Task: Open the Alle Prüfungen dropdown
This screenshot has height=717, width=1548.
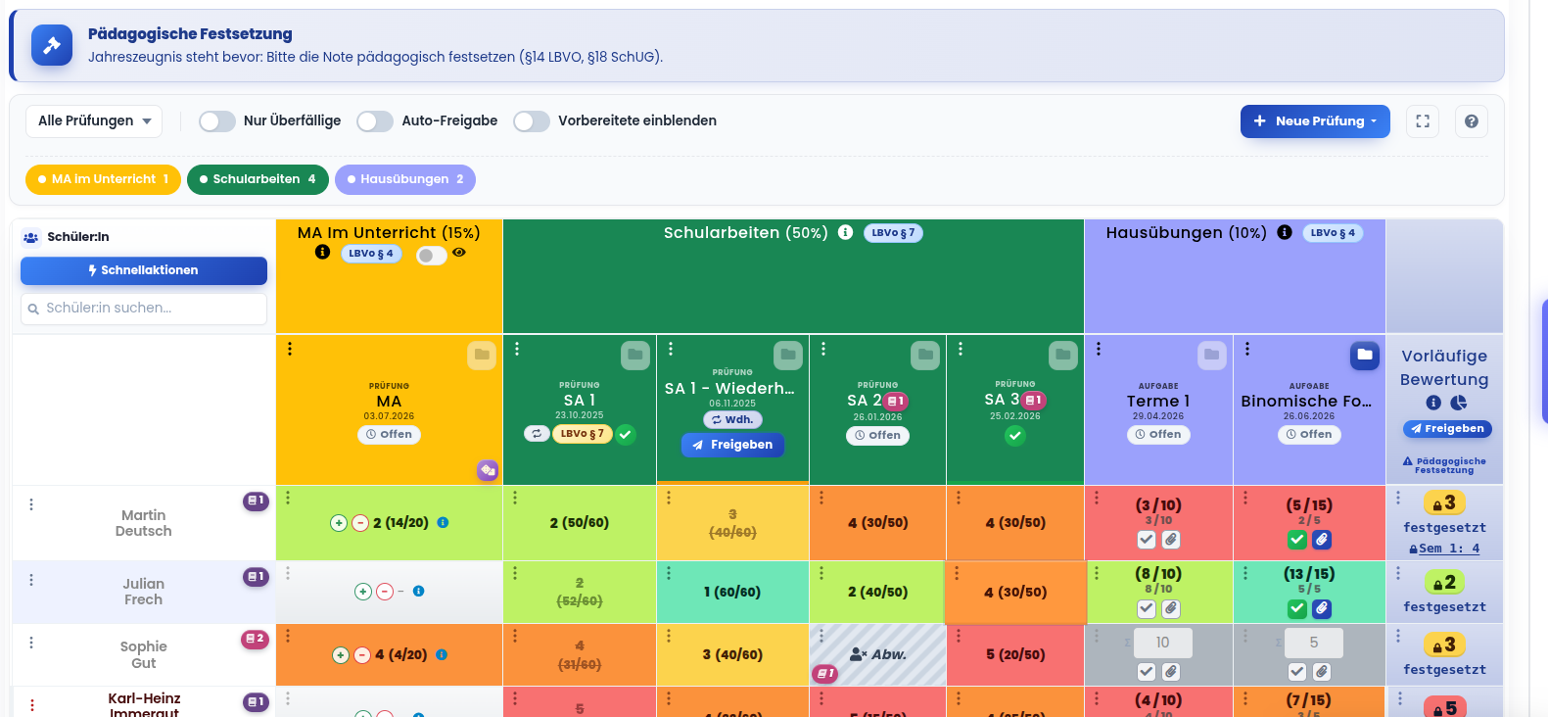Action: point(94,120)
